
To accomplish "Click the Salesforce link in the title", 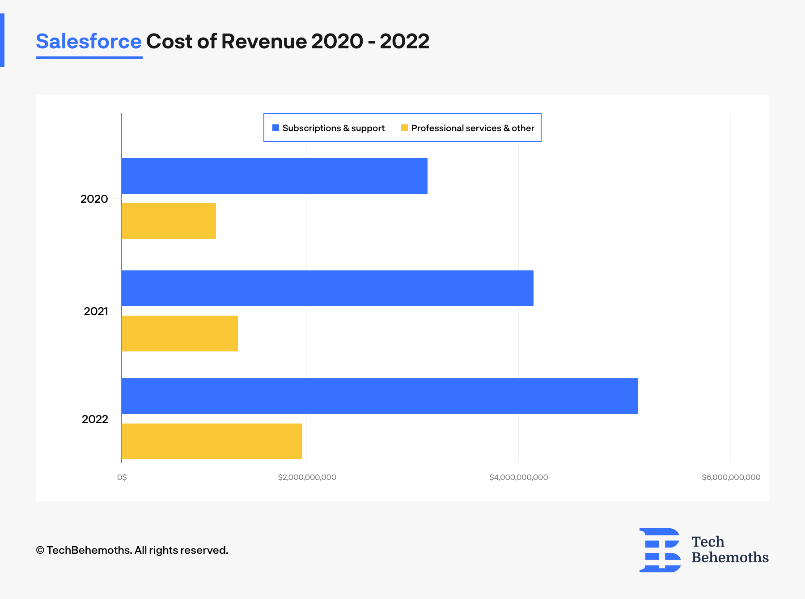I will click(89, 42).
